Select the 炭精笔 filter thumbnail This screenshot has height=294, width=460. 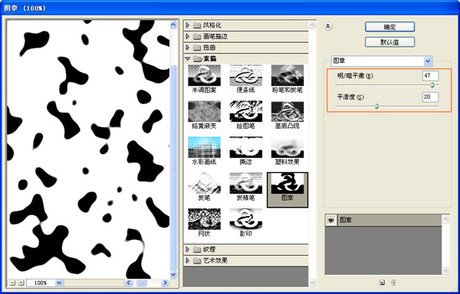(x=246, y=183)
